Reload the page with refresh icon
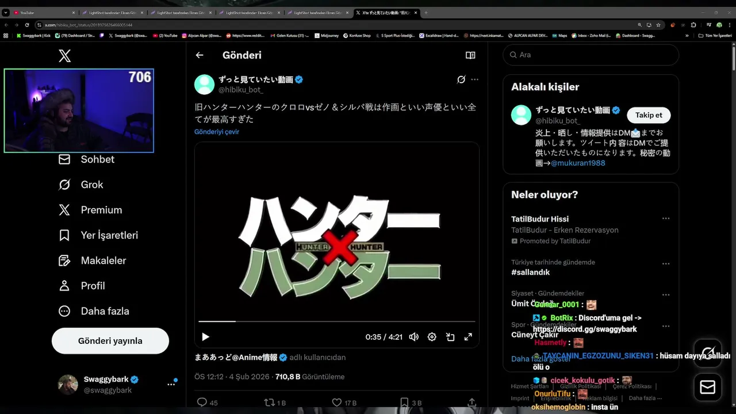 26,25
